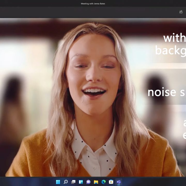
Task: Open the Windows Start menu
Action: [58, 182]
